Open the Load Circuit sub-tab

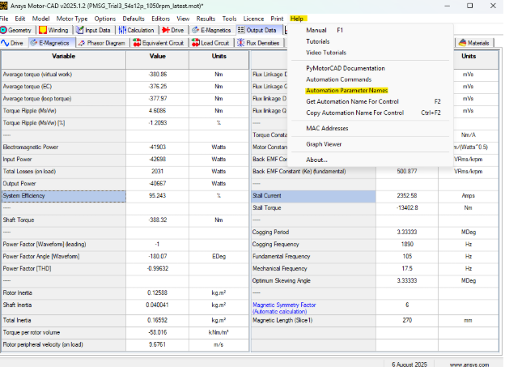tap(211, 42)
